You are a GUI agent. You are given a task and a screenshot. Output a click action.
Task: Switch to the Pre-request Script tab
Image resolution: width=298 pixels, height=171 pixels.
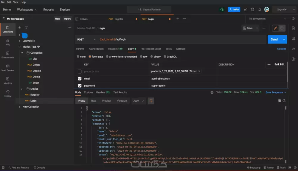[x=151, y=49]
